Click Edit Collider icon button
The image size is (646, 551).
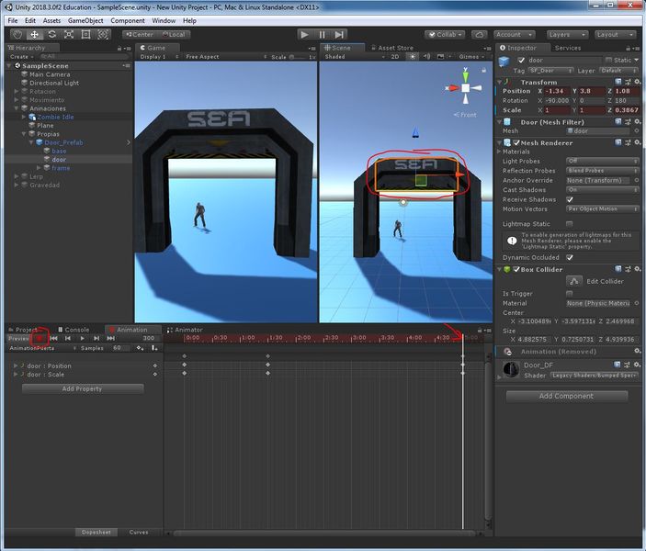tap(574, 281)
